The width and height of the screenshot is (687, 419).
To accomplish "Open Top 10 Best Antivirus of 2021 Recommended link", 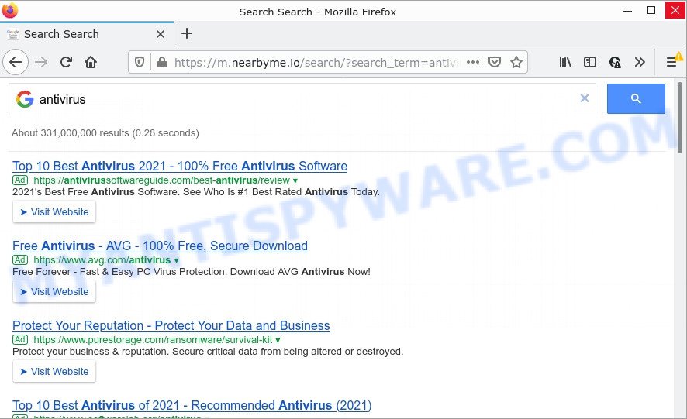I will coord(192,405).
